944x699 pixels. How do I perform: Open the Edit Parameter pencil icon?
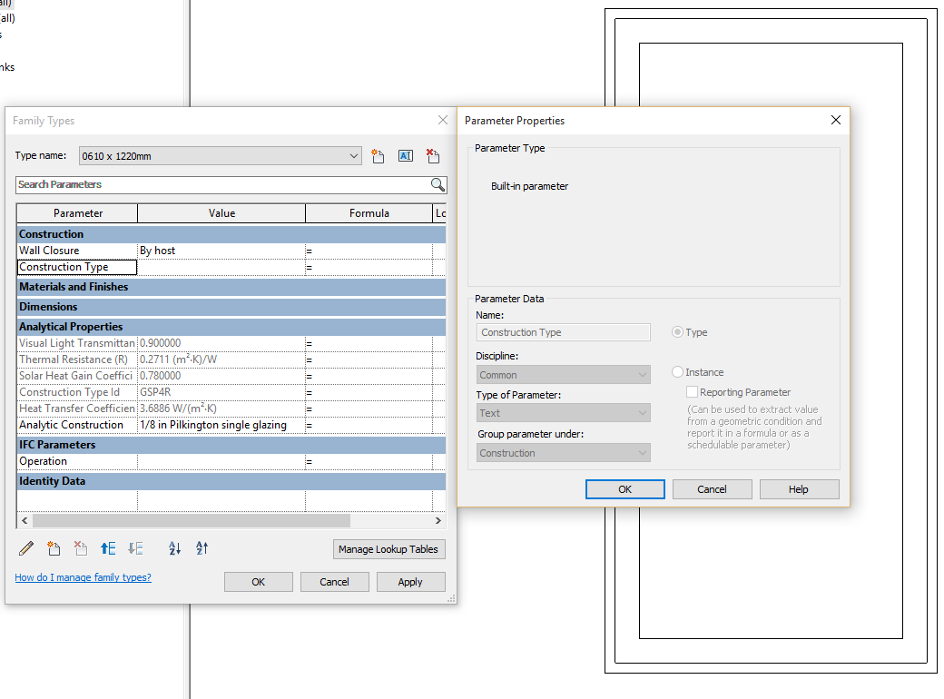[x=25, y=548]
